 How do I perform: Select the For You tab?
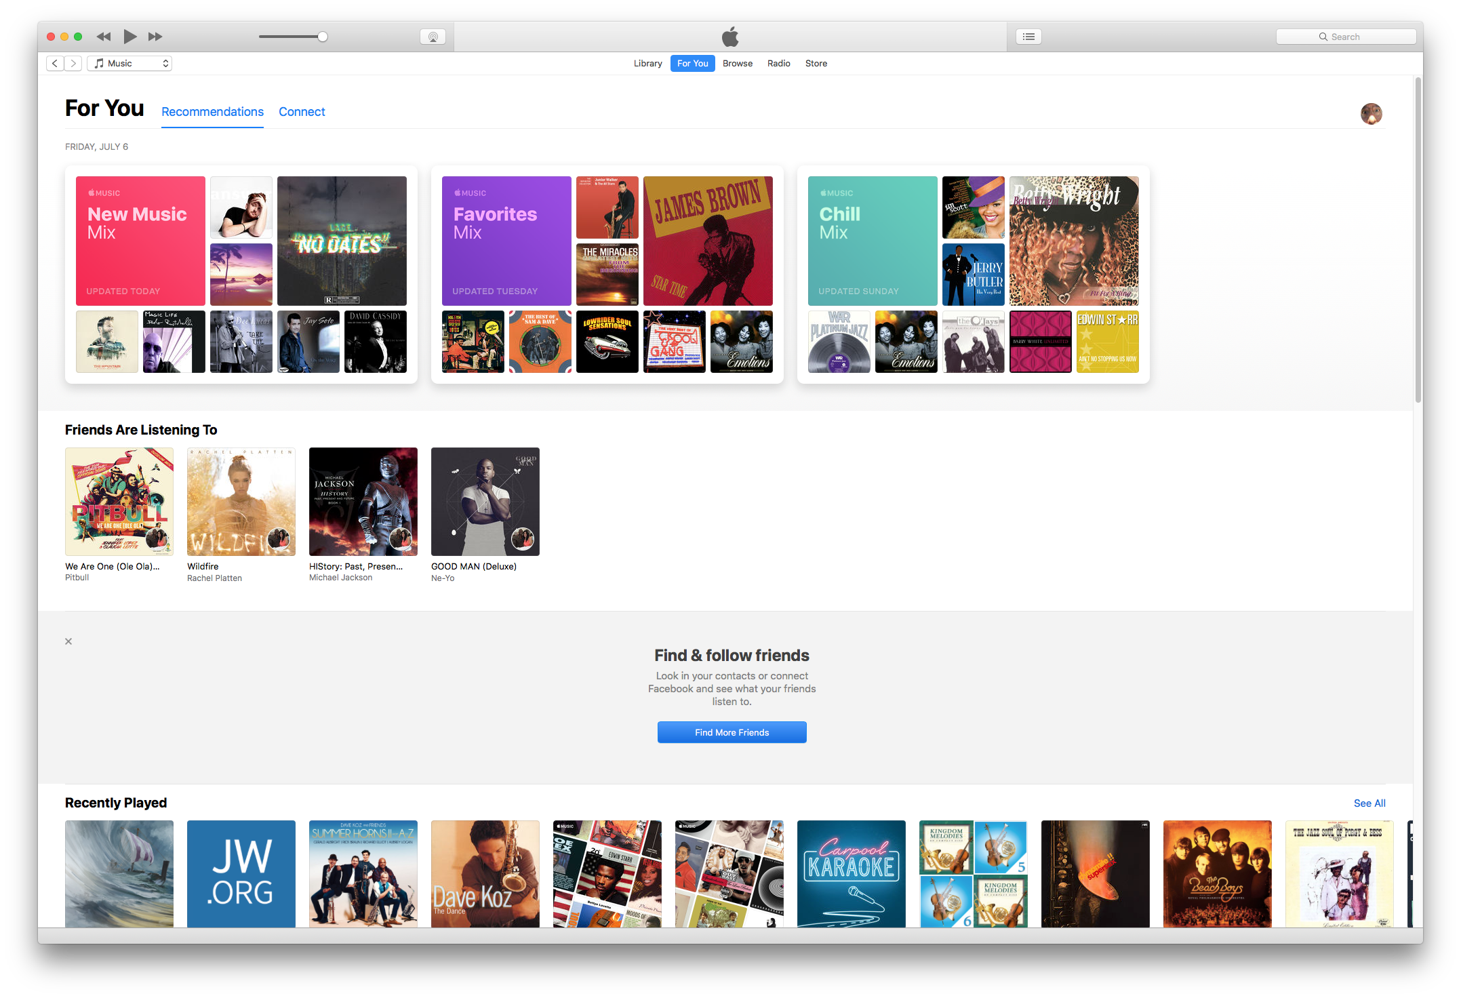(x=692, y=63)
